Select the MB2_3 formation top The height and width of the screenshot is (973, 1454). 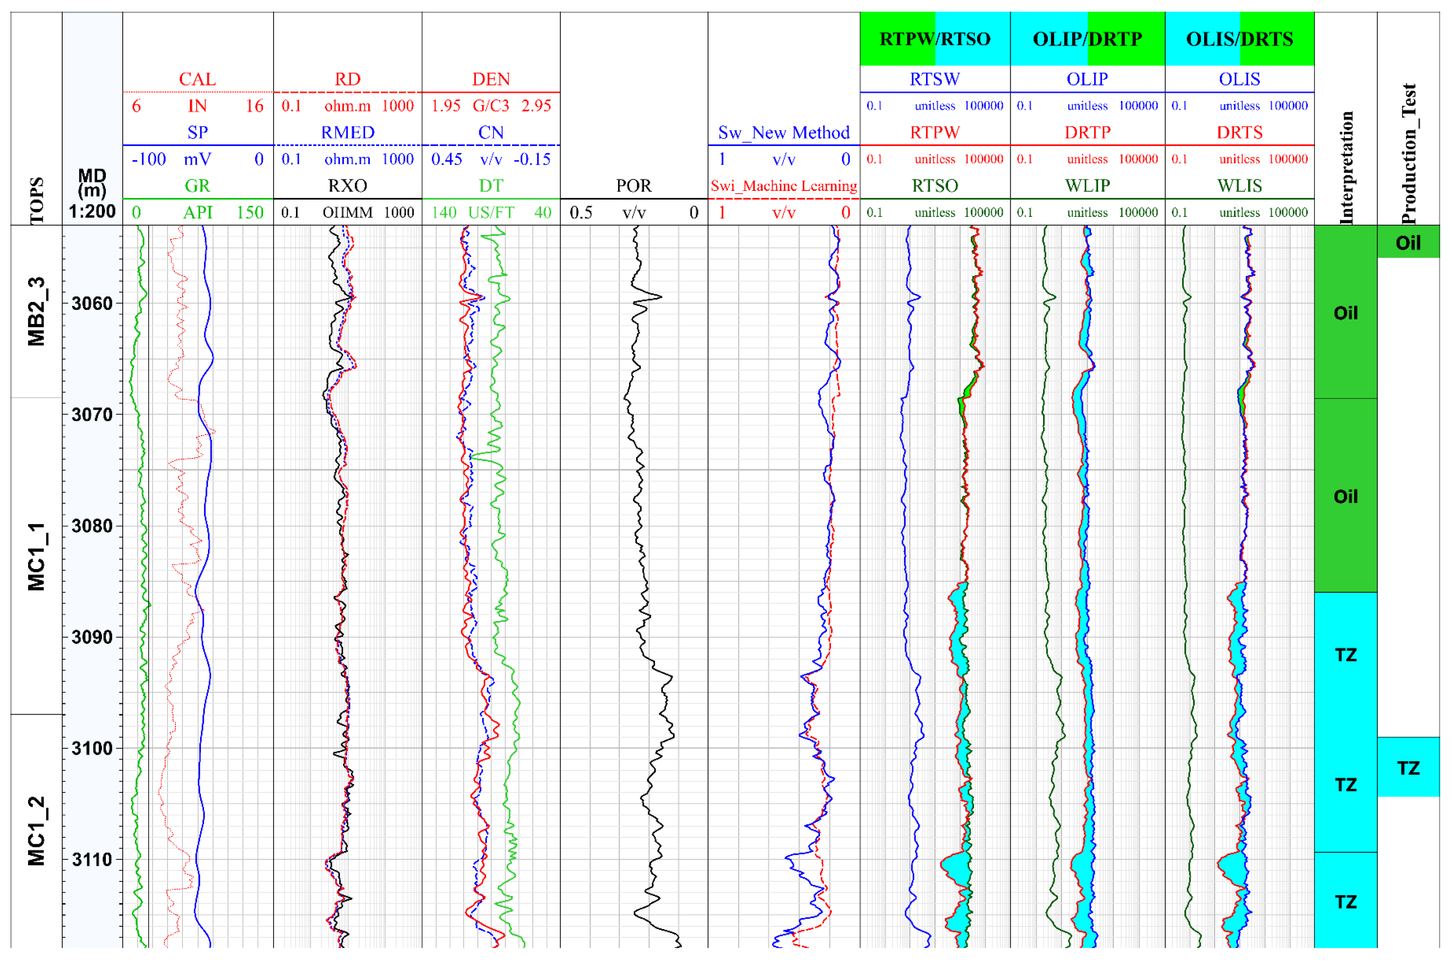[36, 312]
